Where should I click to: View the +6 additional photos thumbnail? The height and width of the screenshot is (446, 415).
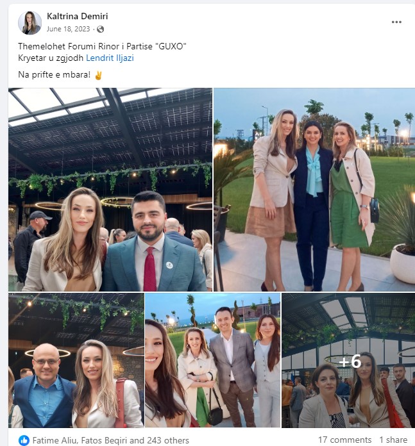point(348,360)
